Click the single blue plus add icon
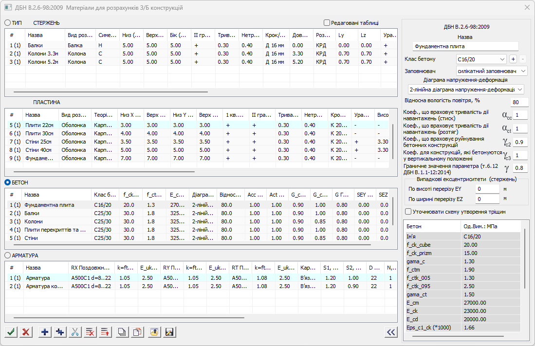Viewport: 535px width, 346px height. tap(45, 332)
